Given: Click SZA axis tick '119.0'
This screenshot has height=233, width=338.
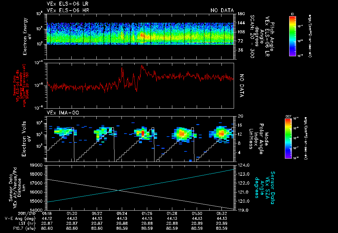Looking at the screenshot, I should tap(244, 210).
